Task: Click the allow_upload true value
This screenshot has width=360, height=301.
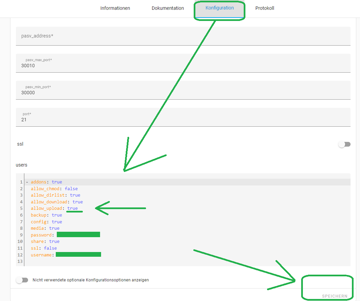Action: [72, 208]
